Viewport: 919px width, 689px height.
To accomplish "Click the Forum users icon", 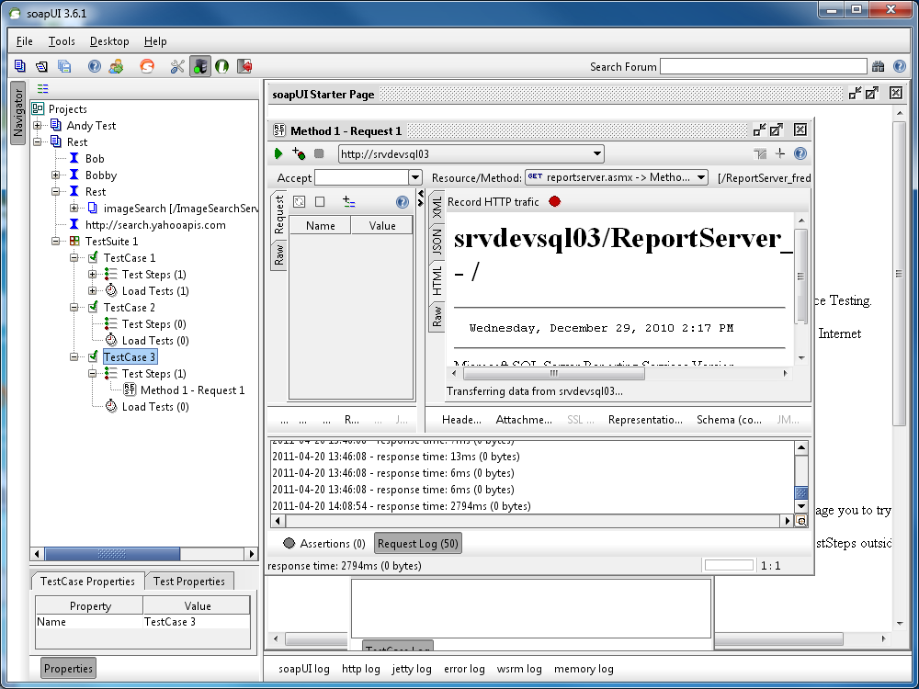I will (x=116, y=66).
